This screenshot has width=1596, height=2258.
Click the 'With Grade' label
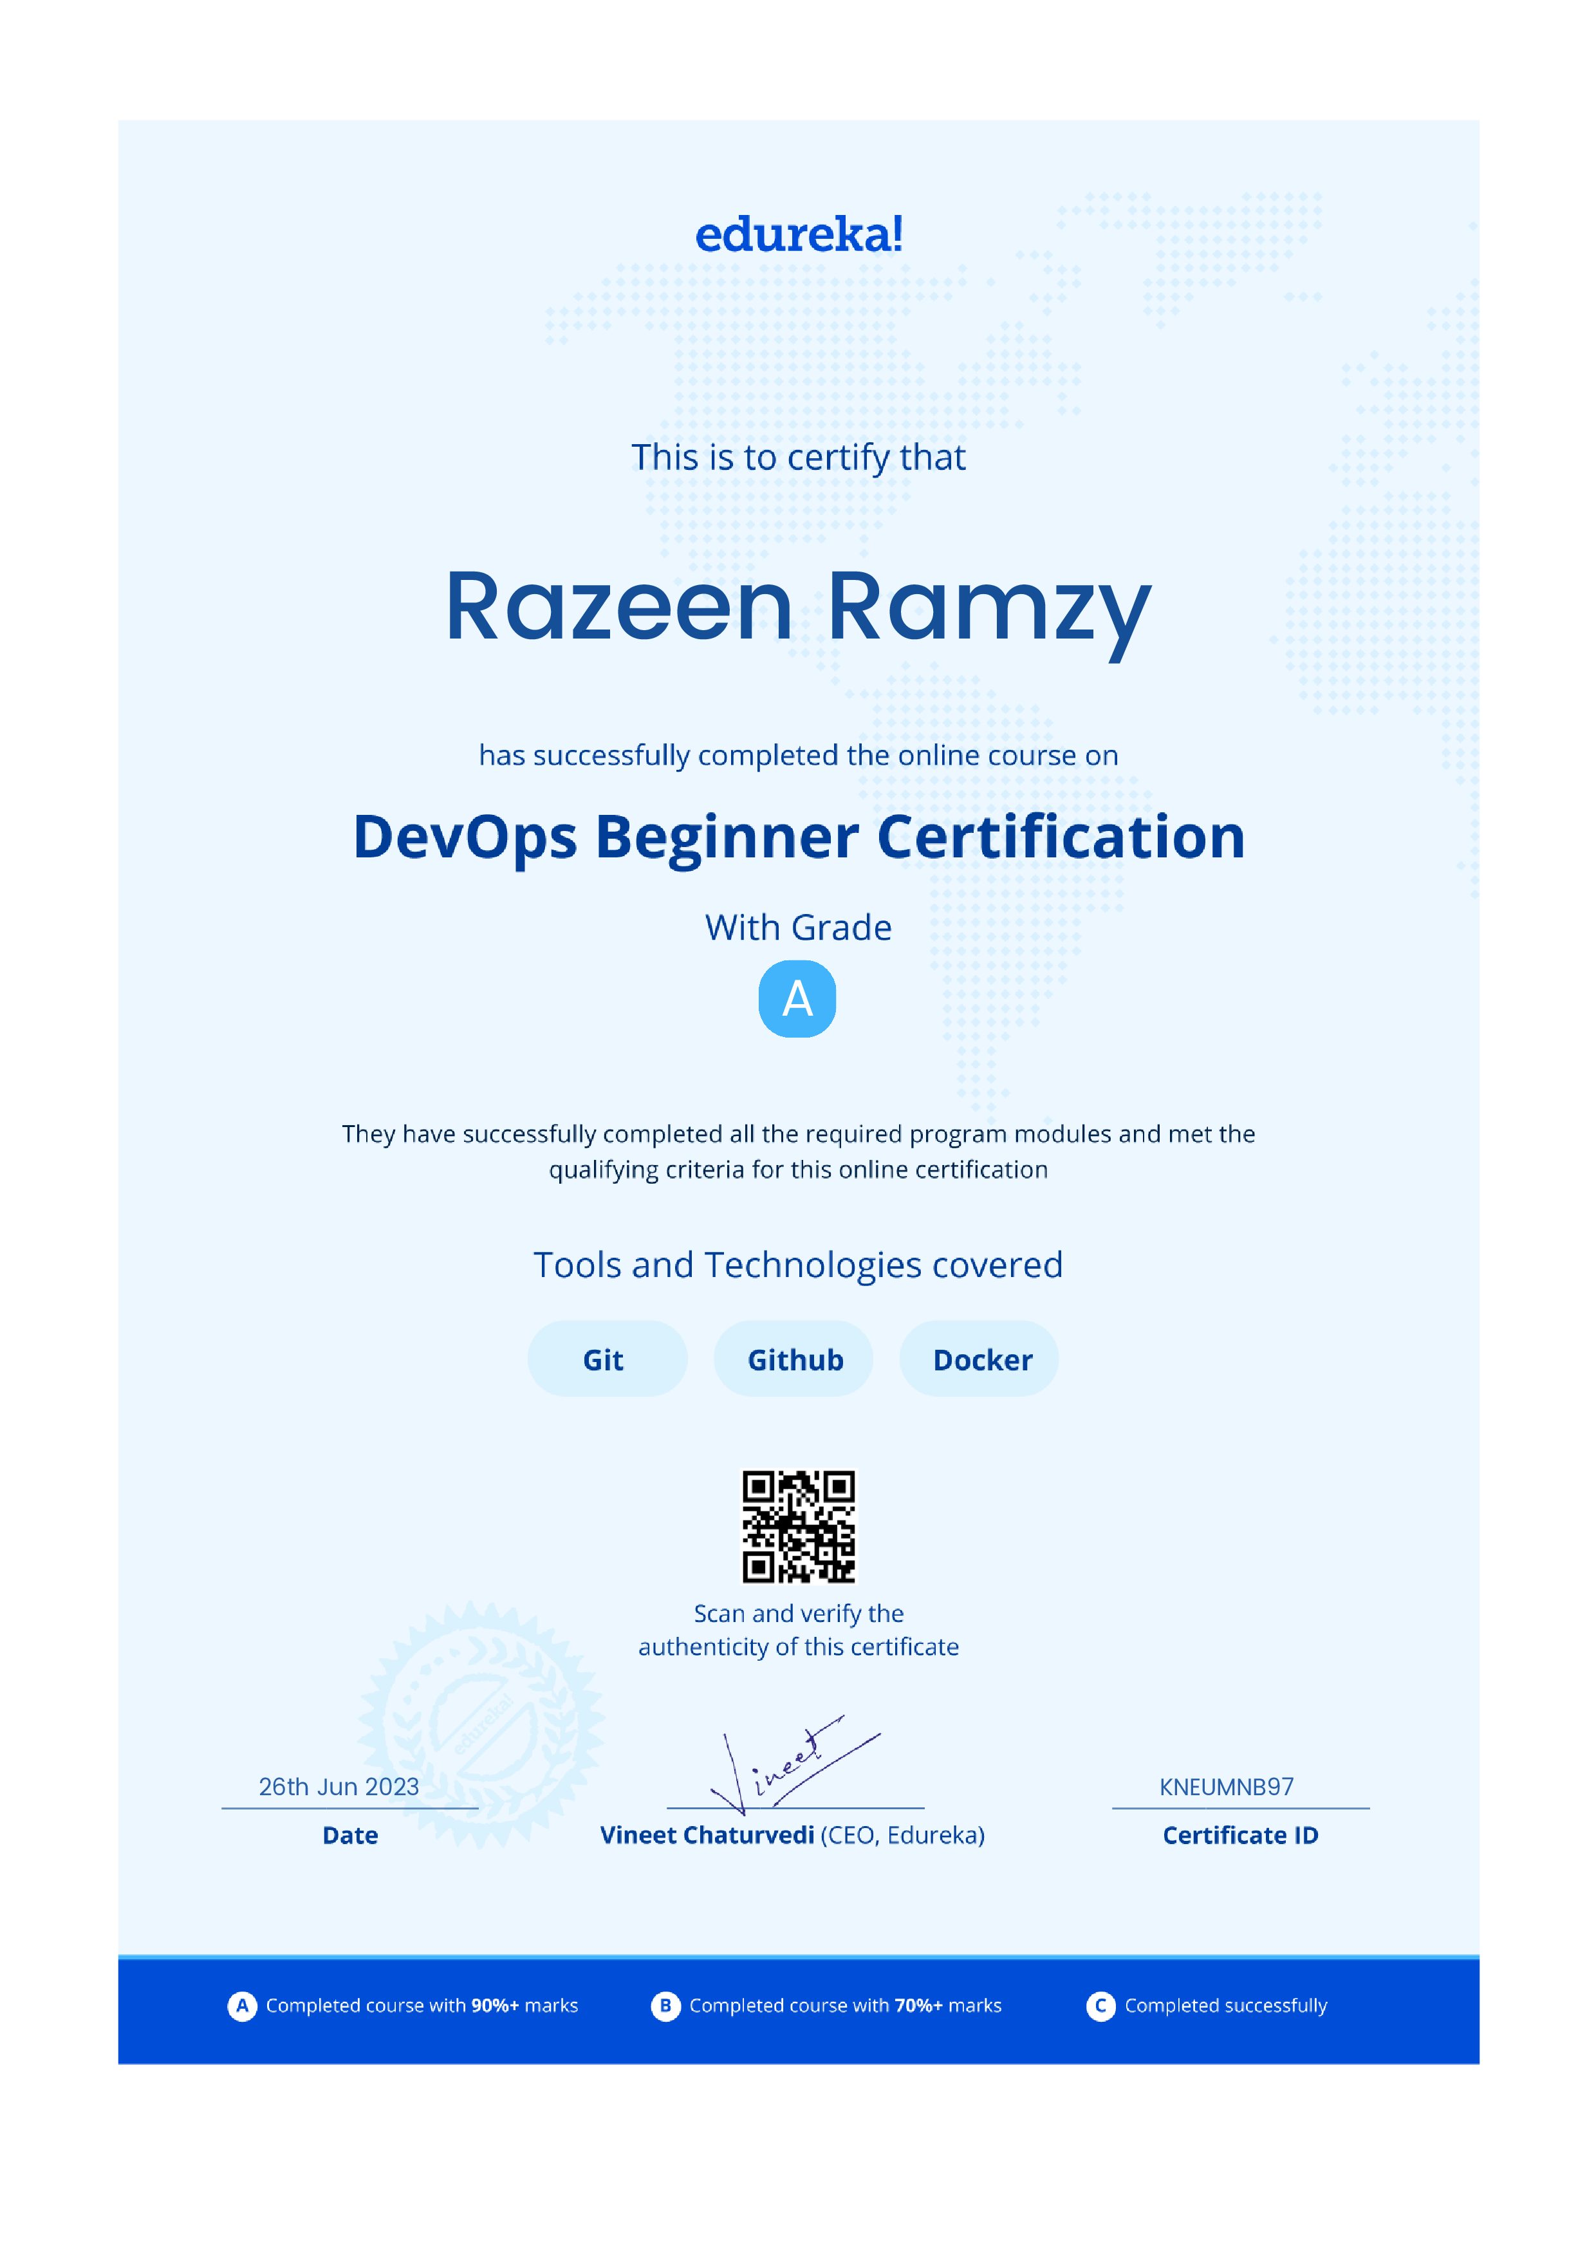pyautogui.click(x=799, y=928)
